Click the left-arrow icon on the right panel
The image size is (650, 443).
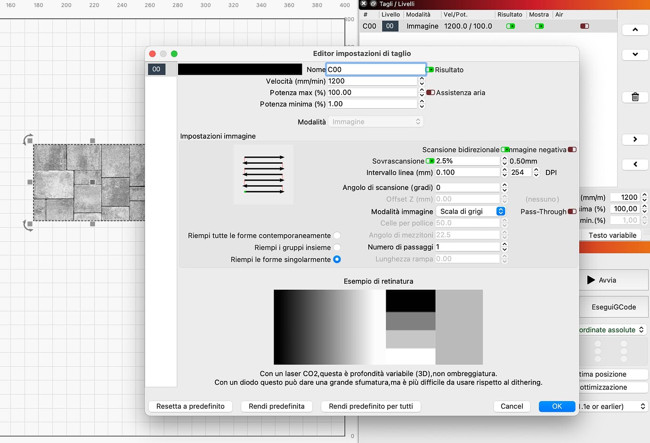[x=634, y=164]
